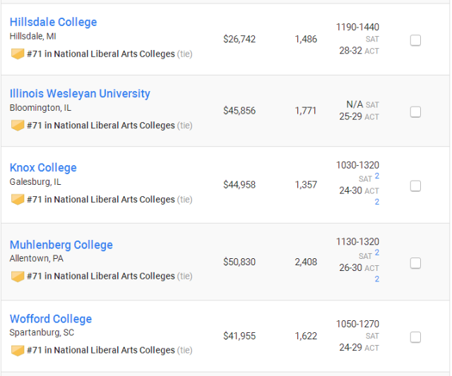Screen dimensions: 452x376
Task: Go to the Wofford College link
Action: [51, 319]
